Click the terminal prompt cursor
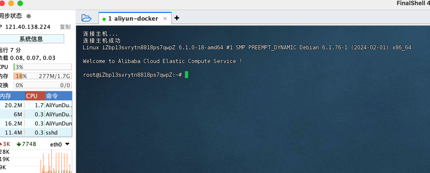 (x=186, y=75)
